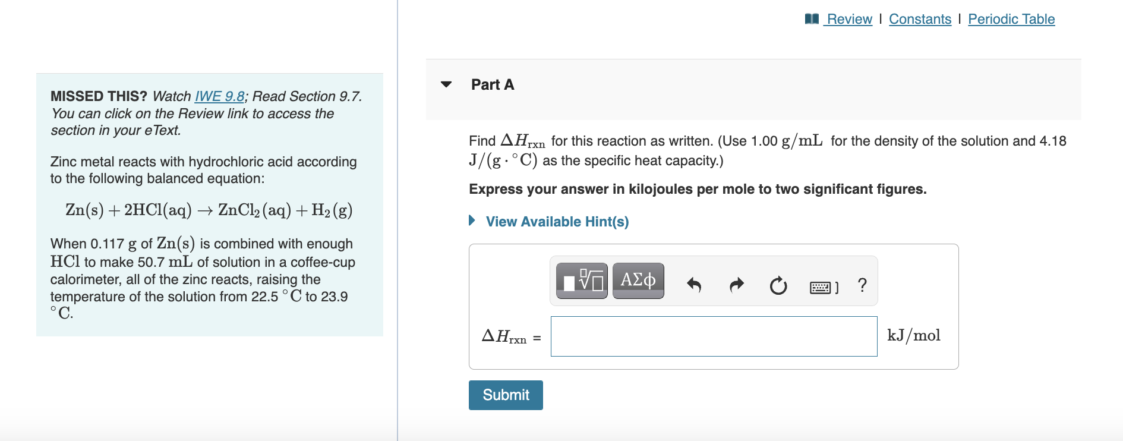Open the ΑΣΦ Greek symbols menu
This screenshot has width=1123, height=441.
coord(638,281)
